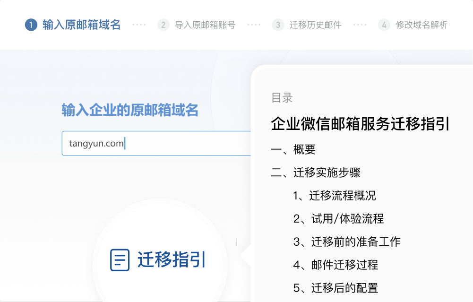Go to 3、迁移前的准备工作
This screenshot has height=302, width=473.
pos(347,242)
